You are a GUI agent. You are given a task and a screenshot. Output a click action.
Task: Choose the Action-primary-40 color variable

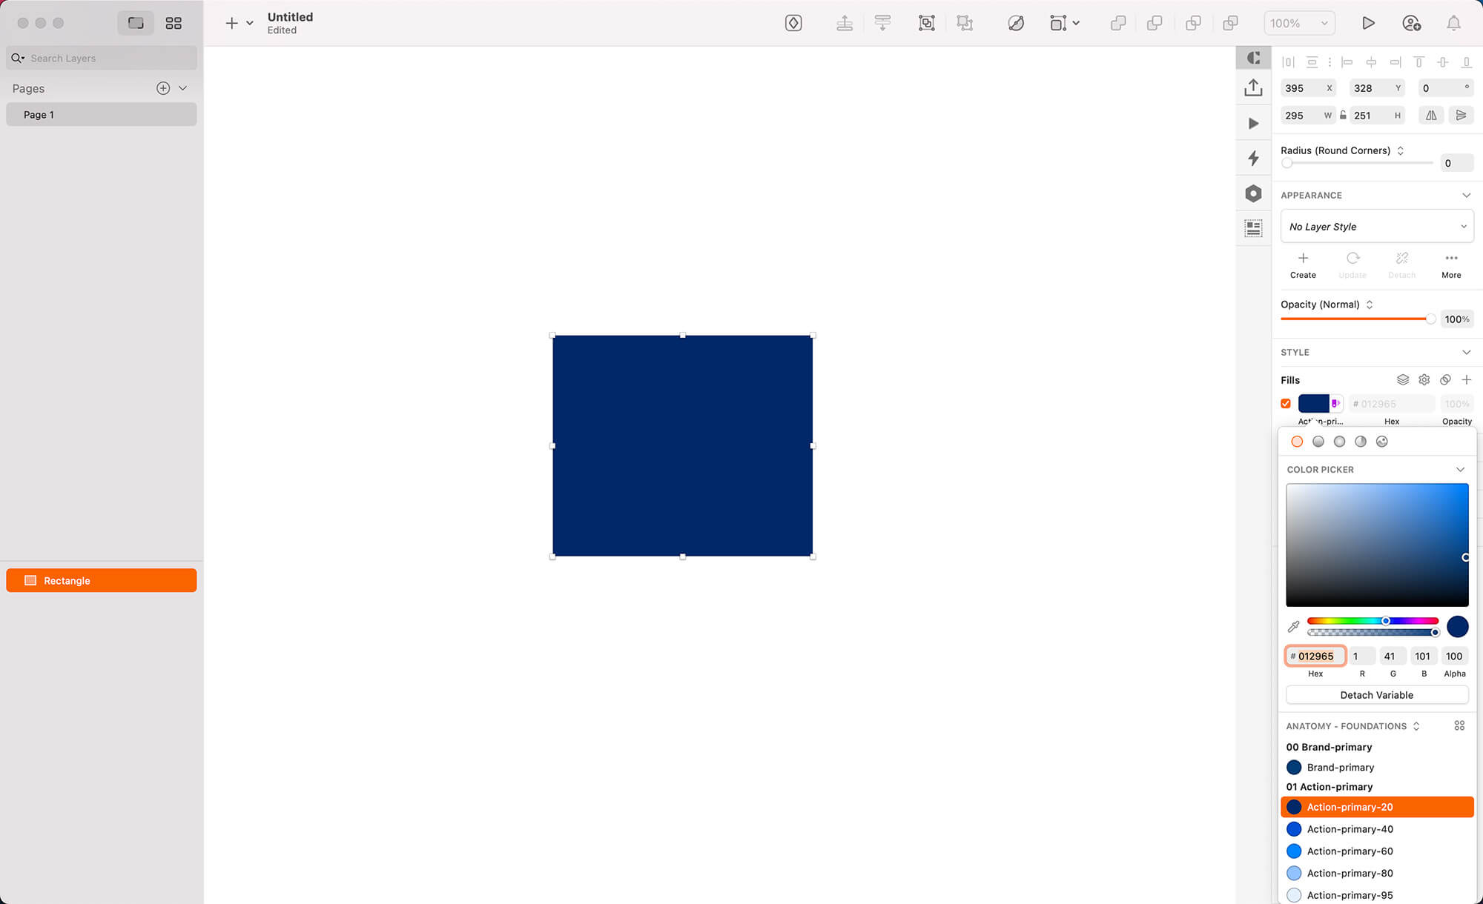1350,829
